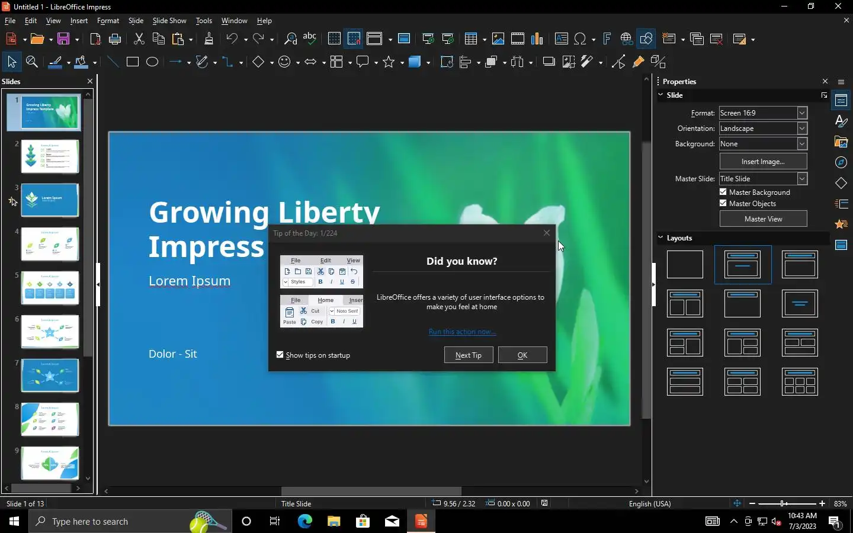Open the Window menu
The image size is (853, 533).
point(234,21)
